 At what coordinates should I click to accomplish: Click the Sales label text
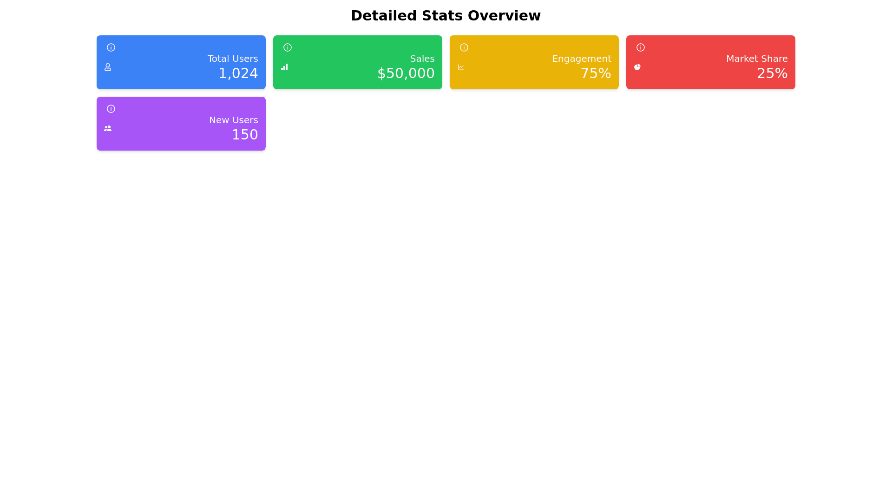(422, 59)
